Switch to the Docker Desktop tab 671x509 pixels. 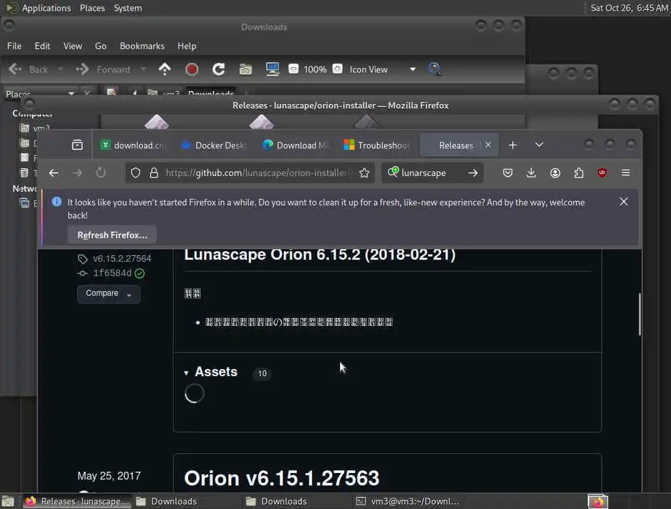[x=214, y=145]
